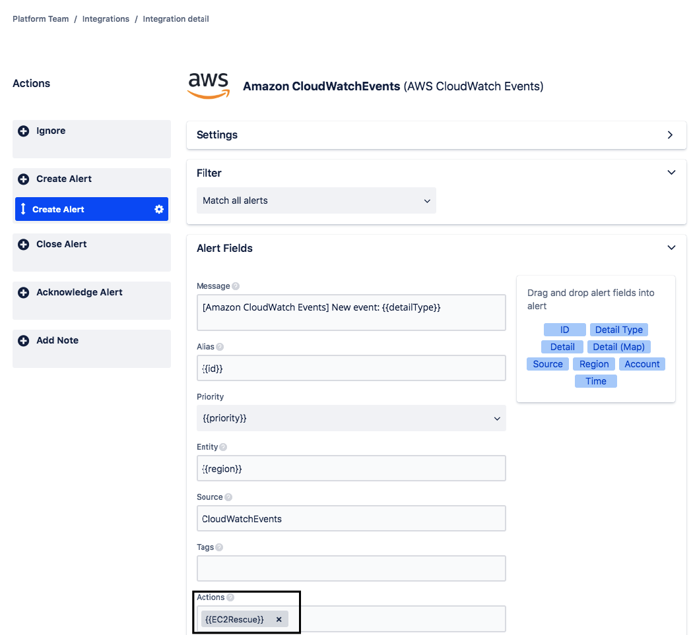Screen dimensions: 693x635
Task: Click the Detail (Map) field chip
Action: click(x=619, y=347)
